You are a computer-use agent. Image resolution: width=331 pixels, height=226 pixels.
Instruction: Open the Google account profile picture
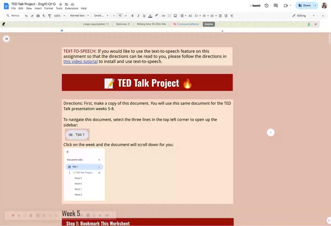click(324, 6)
